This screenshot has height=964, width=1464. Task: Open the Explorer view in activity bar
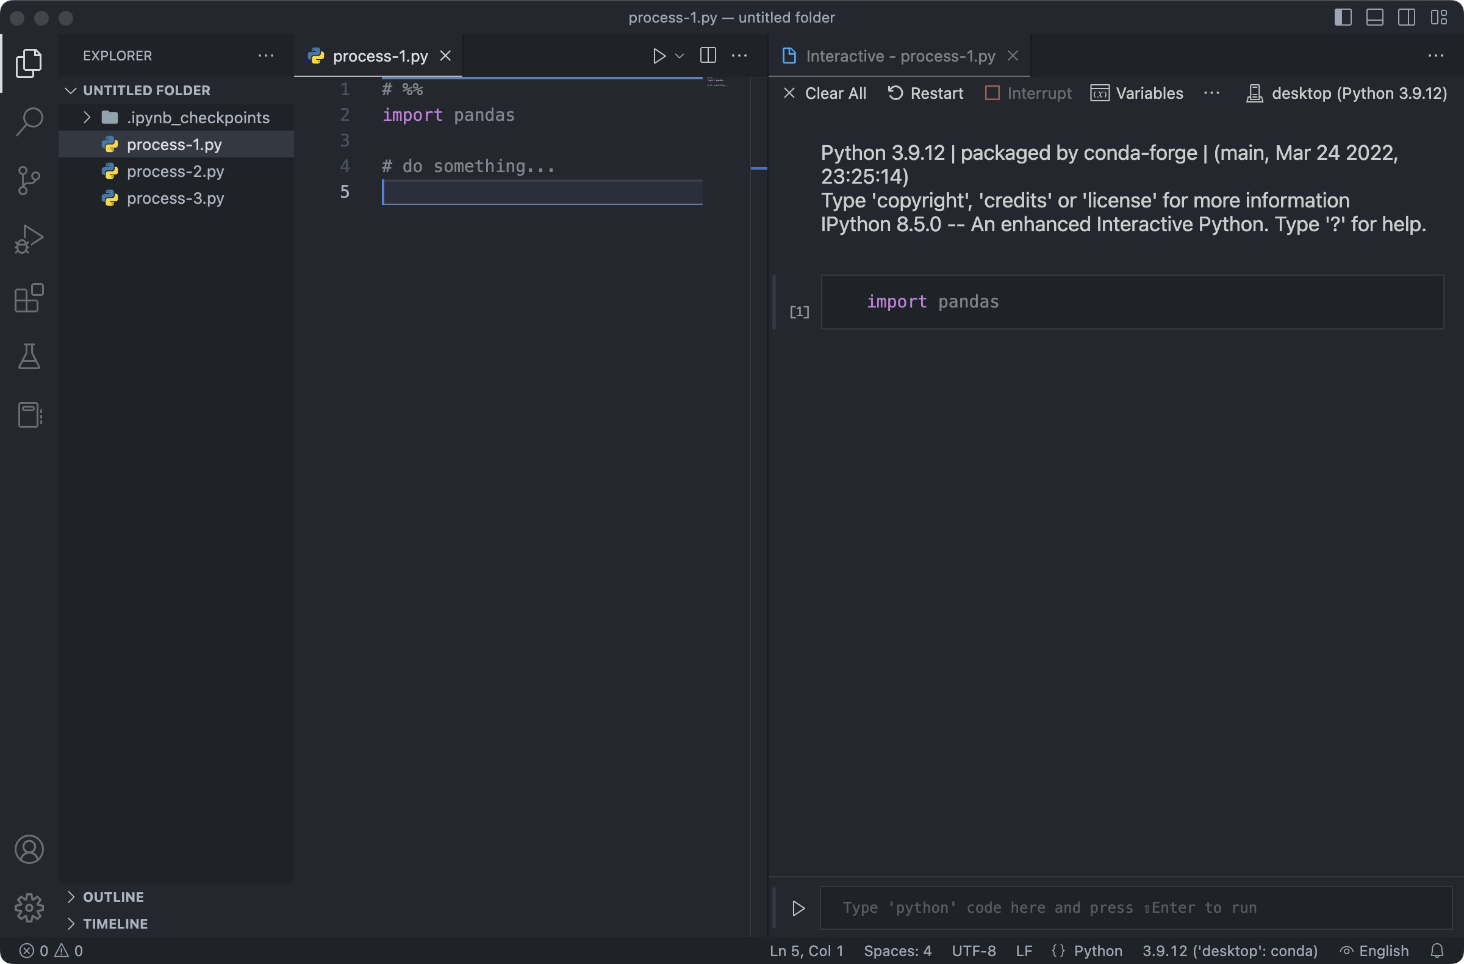pos(29,63)
